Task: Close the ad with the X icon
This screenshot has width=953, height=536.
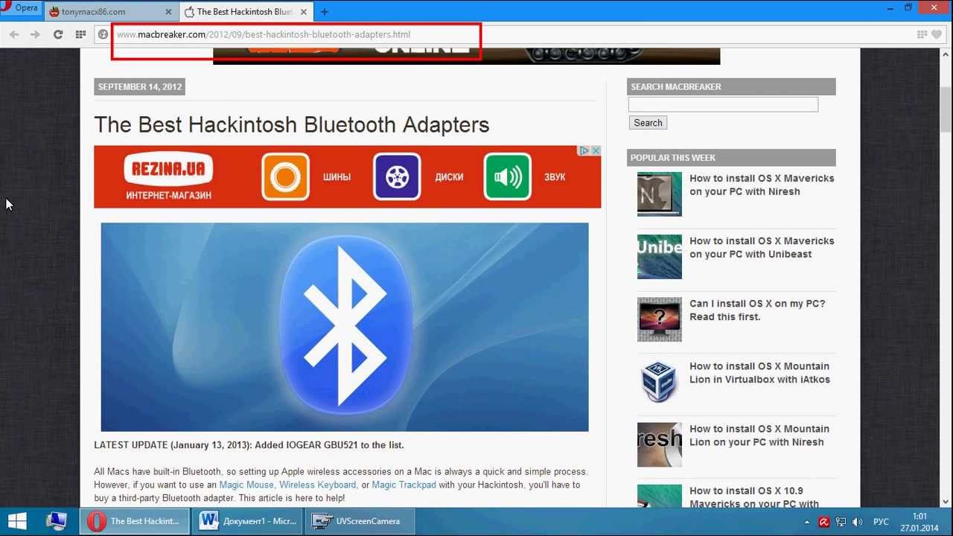Action: pyautogui.click(x=596, y=150)
